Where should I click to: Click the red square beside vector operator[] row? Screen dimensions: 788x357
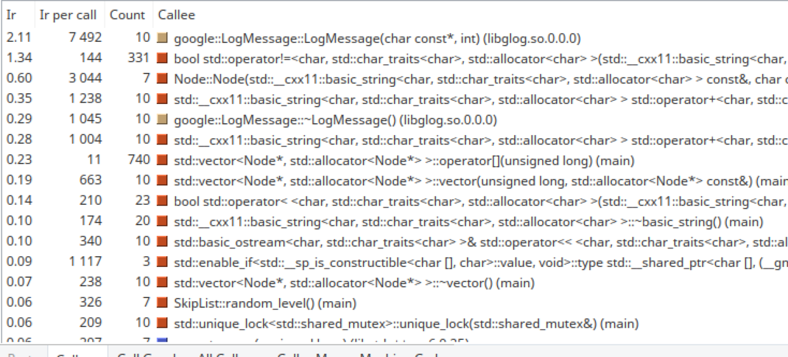(163, 160)
